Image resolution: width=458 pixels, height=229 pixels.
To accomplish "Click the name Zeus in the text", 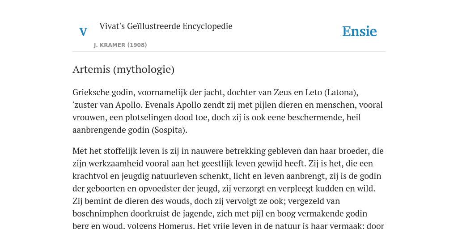I will pyautogui.click(x=282, y=92).
